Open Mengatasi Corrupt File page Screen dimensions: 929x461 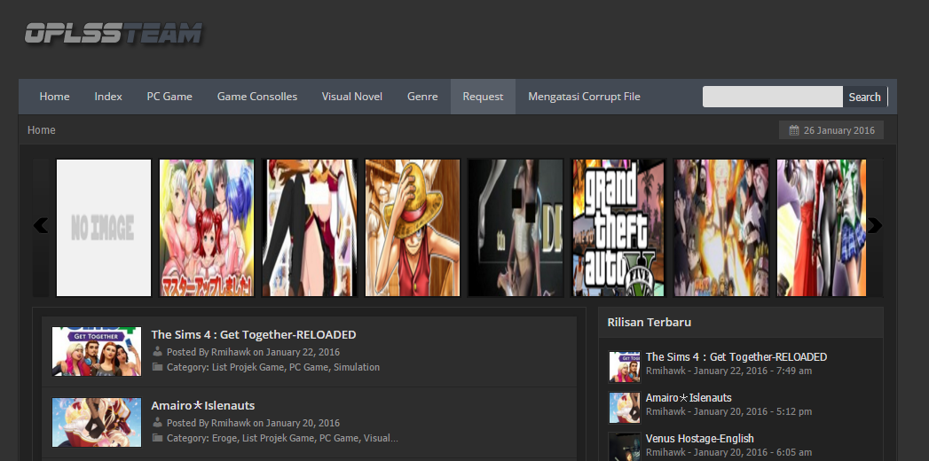pos(584,97)
